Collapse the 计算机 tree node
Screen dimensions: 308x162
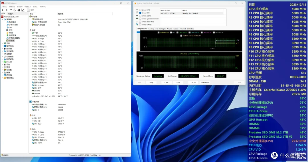click(2, 19)
